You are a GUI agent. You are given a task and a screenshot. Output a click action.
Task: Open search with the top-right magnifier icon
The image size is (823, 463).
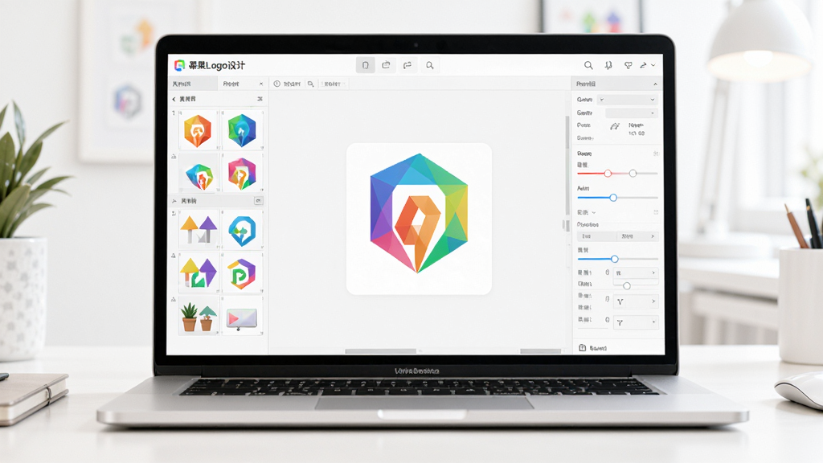coord(588,65)
